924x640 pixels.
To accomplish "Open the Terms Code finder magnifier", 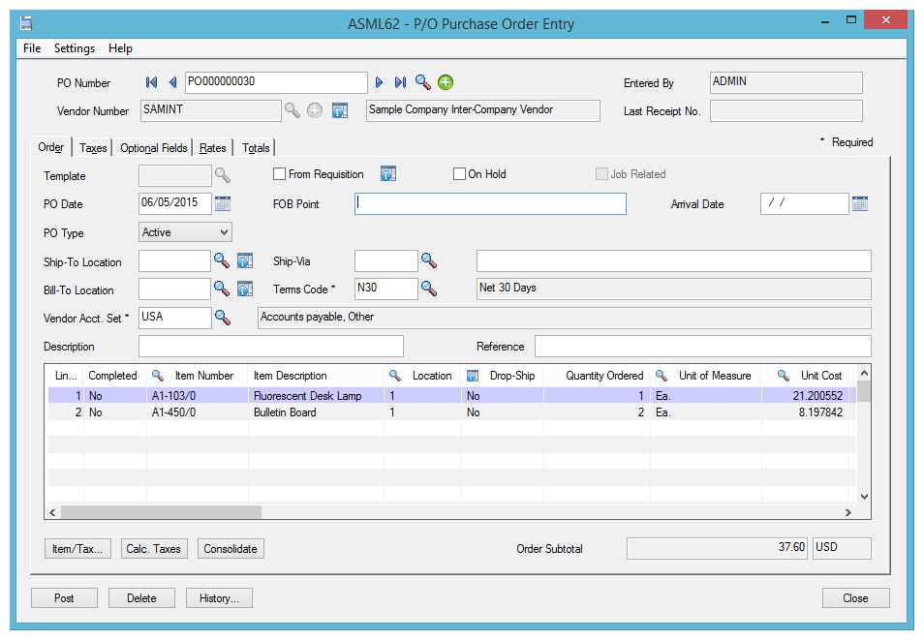I will [429, 289].
